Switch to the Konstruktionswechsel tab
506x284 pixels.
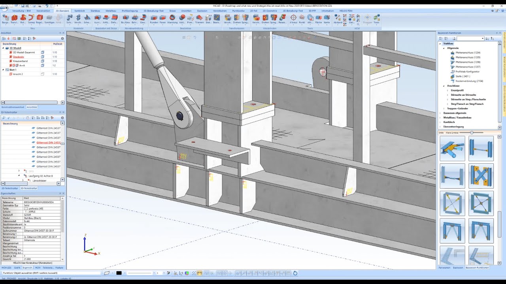[x=13, y=107]
